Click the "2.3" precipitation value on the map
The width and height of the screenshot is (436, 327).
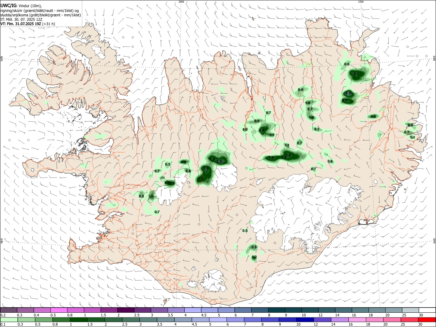tap(206, 168)
